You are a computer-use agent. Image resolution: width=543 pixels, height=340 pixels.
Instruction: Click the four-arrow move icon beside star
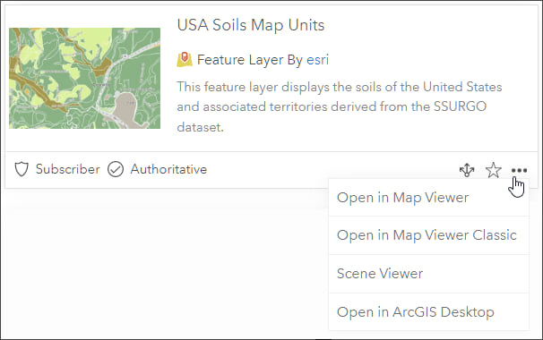coord(467,170)
